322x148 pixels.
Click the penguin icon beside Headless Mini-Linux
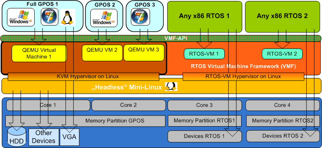click(x=171, y=87)
